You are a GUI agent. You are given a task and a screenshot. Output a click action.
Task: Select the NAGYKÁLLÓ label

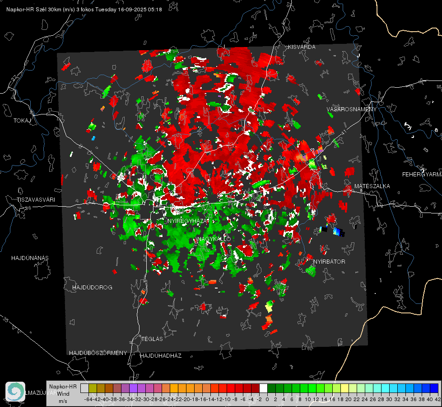pyautogui.click(x=214, y=239)
